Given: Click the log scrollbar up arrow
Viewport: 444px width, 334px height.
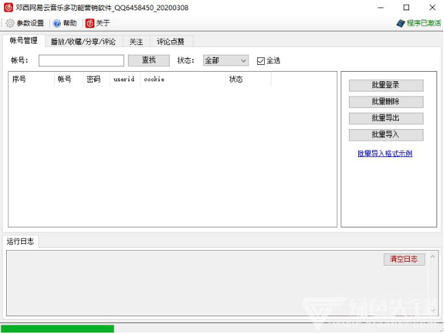Looking at the screenshot, I should (432, 257).
